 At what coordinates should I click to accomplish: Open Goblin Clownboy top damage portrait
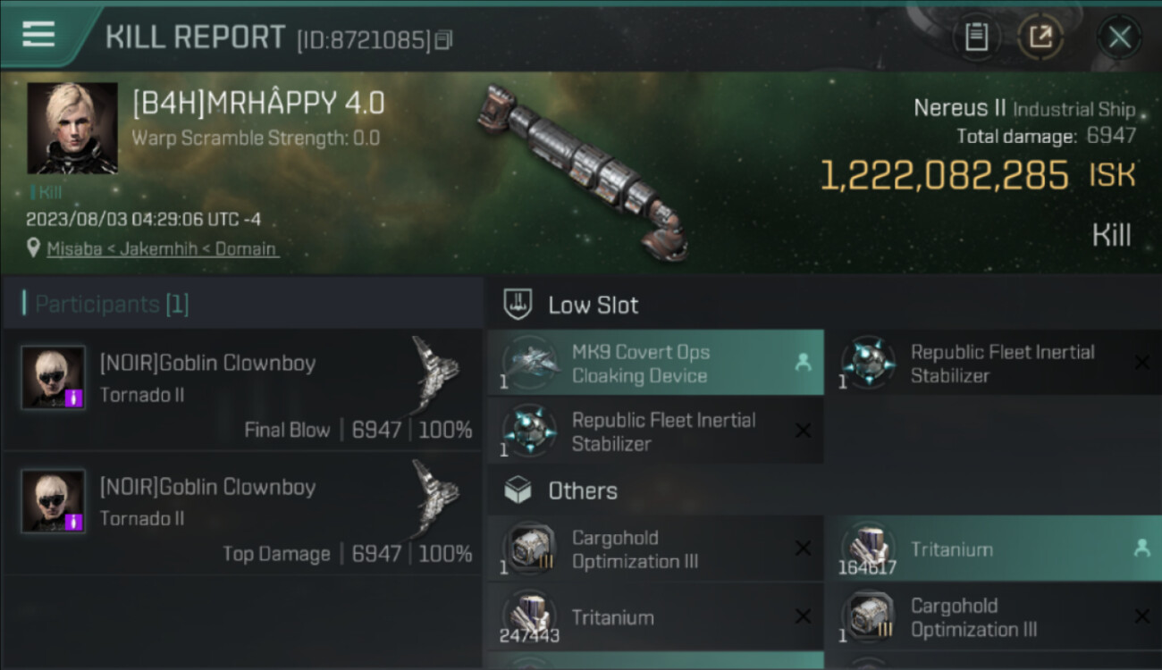pos(54,501)
